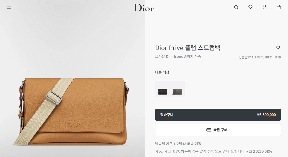Open the shopping bag icon
This screenshot has height=157, width=288.
279,7
